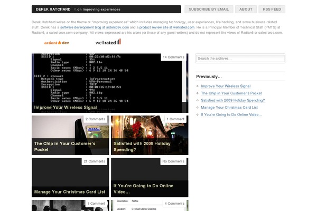Follow the software development blog at ardentdev.com link
317x211 pixels.
[x=95, y=27]
